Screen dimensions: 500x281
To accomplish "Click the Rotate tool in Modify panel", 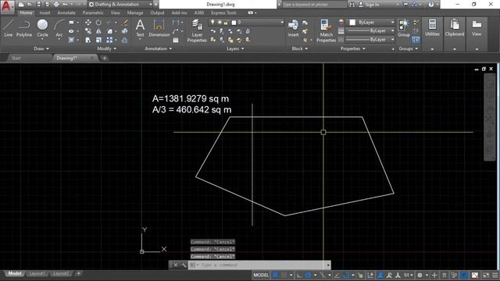I will [x=99, y=23].
